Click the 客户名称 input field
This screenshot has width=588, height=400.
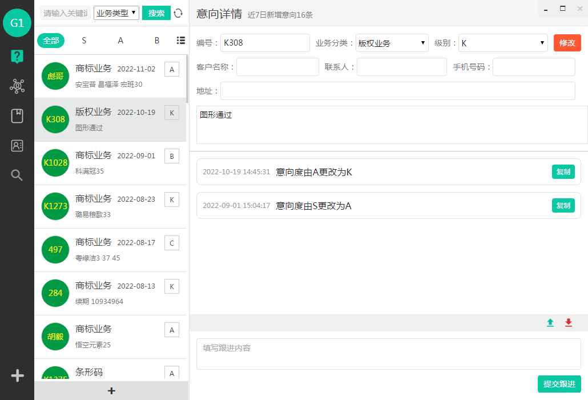click(x=277, y=67)
